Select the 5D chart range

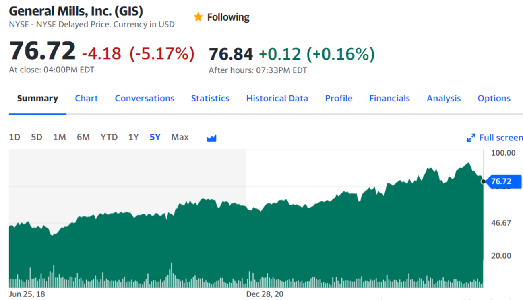pos(37,137)
